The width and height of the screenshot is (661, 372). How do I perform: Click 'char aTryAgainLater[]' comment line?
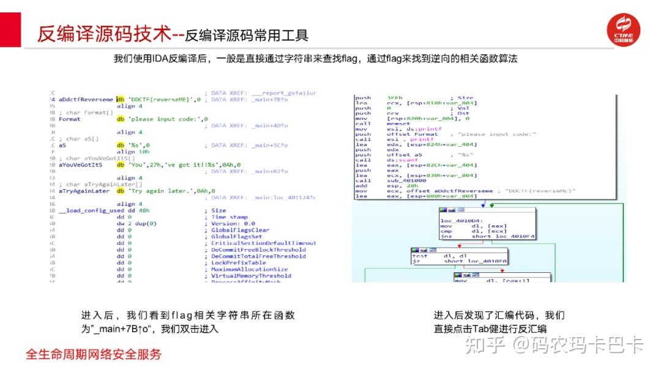click(x=100, y=185)
